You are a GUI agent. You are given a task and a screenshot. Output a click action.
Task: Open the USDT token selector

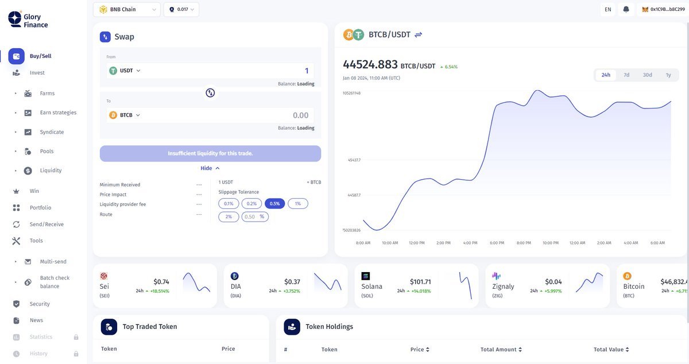tap(125, 71)
